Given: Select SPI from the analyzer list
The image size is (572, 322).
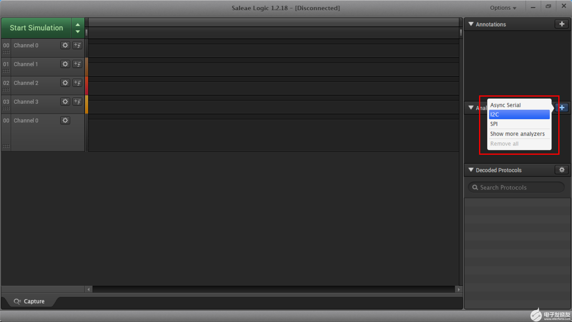Looking at the screenshot, I should 494,123.
